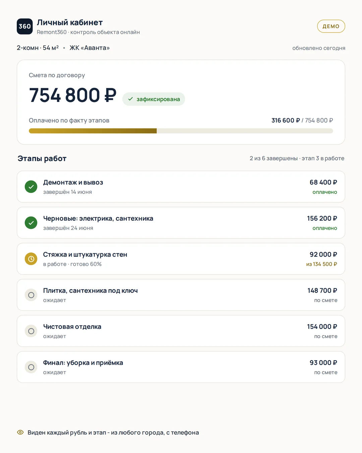Click the green check icon for Демонтаж и вывоз

[31, 187]
